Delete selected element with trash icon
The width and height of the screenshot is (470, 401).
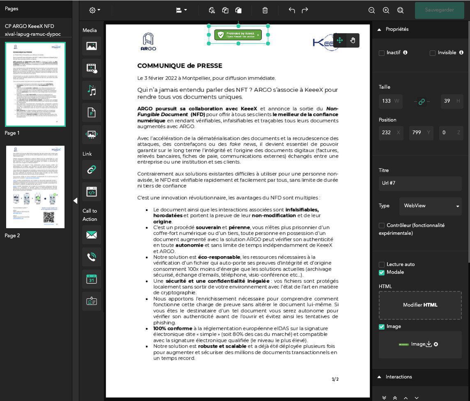tap(265, 11)
